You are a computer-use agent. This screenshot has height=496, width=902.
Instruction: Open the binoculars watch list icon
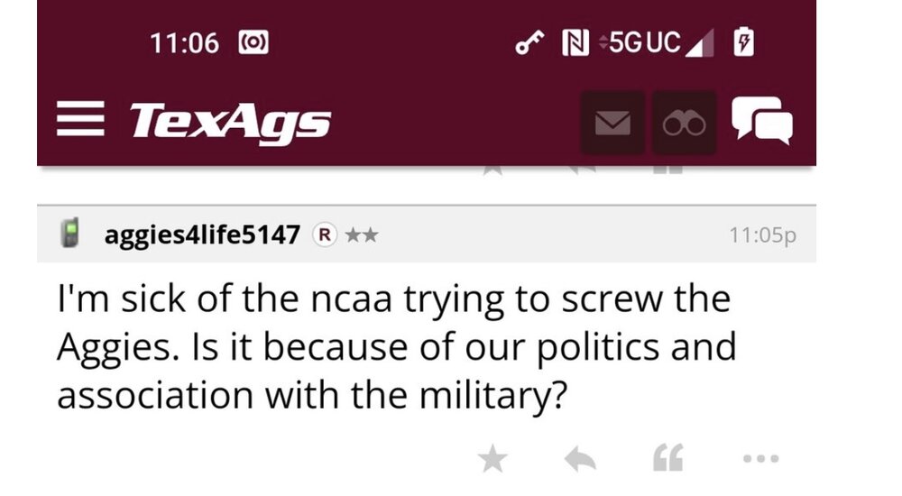(x=685, y=123)
